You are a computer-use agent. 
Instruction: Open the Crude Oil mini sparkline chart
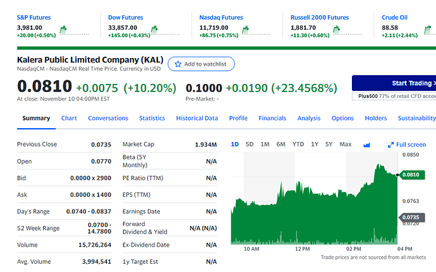pos(430,30)
